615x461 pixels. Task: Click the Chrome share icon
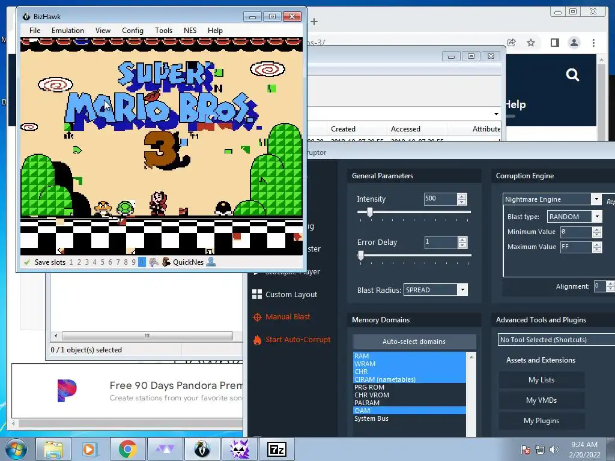point(512,43)
